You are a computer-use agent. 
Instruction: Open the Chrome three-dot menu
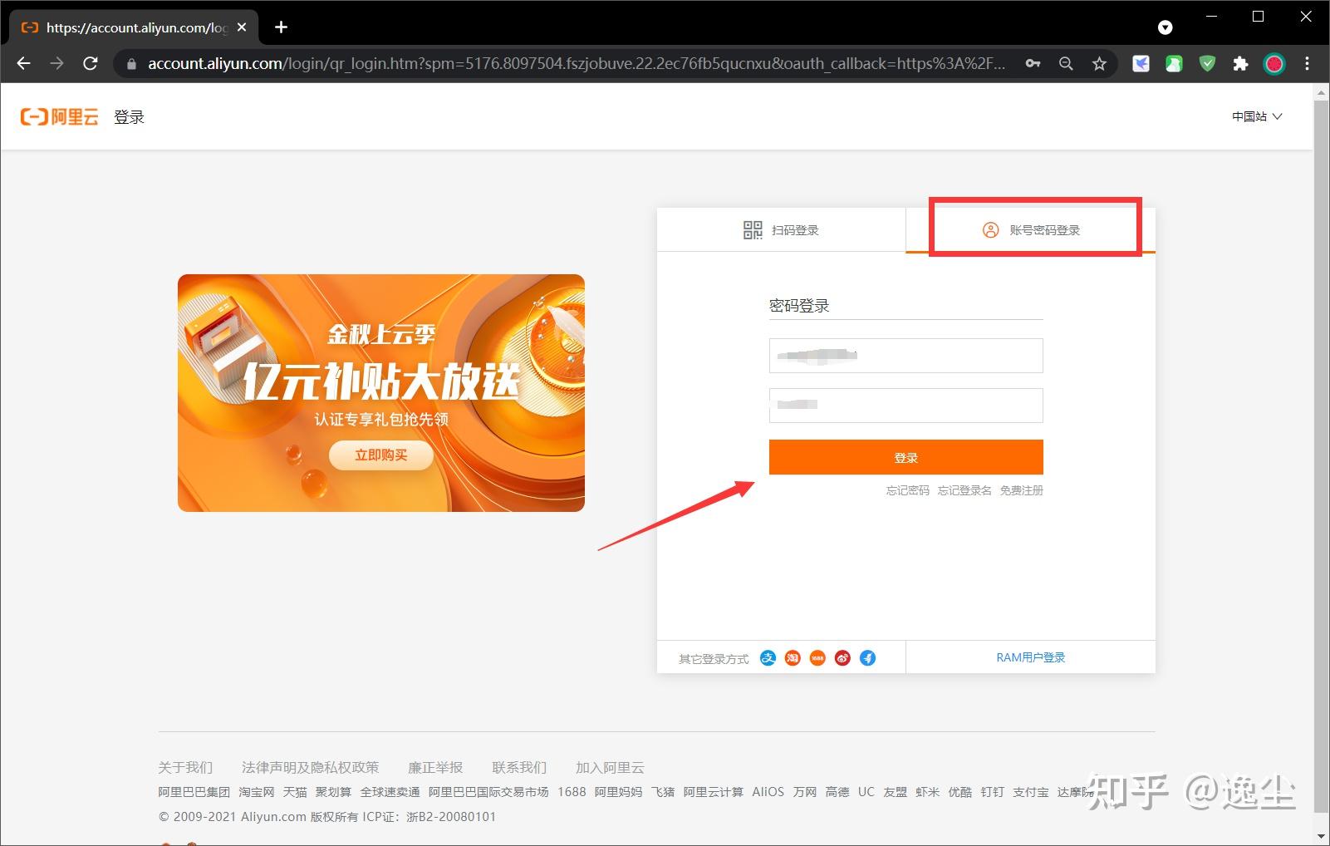tap(1308, 63)
